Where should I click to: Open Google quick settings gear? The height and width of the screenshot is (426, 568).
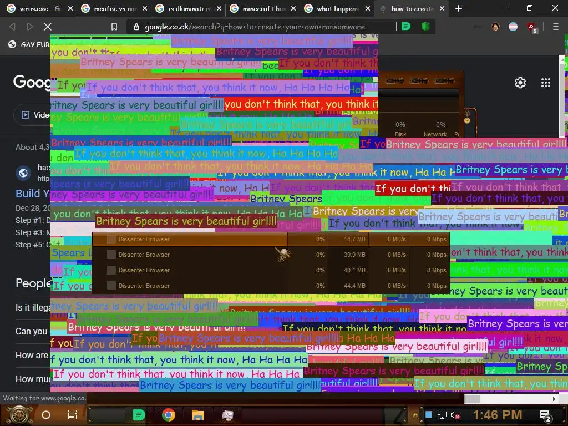pos(520,83)
